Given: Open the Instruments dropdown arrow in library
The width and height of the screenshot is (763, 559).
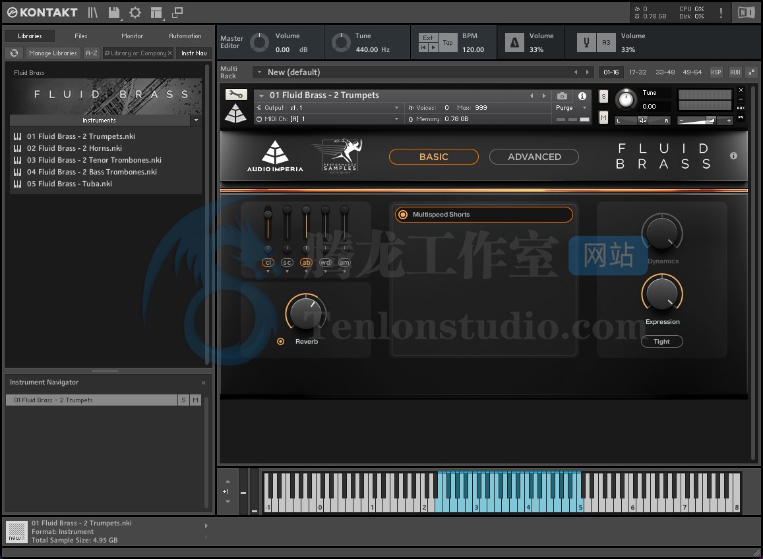Looking at the screenshot, I should [x=196, y=120].
